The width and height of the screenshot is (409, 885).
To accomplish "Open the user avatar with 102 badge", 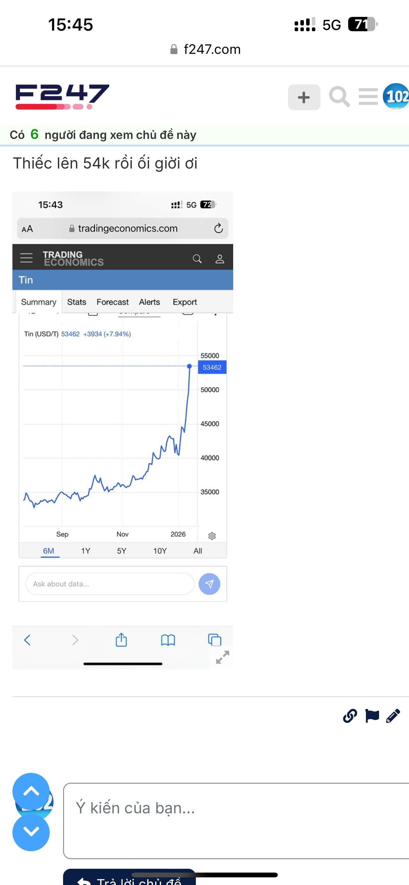I will pyautogui.click(x=396, y=96).
